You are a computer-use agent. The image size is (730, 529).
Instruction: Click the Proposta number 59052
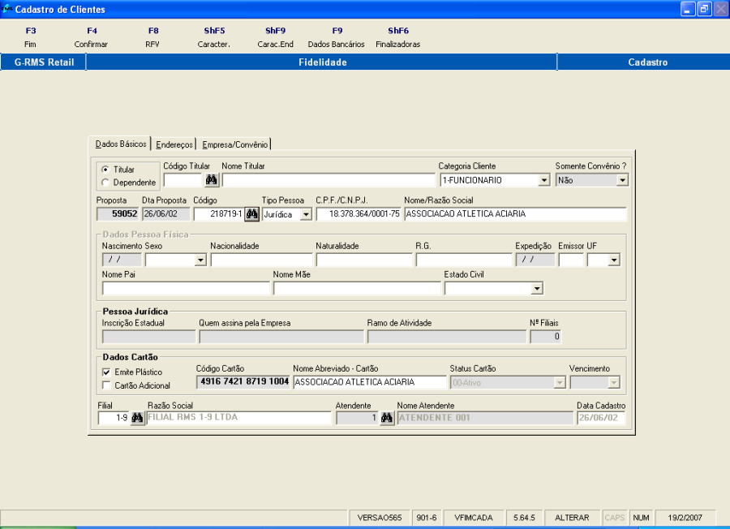click(x=118, y=214)
